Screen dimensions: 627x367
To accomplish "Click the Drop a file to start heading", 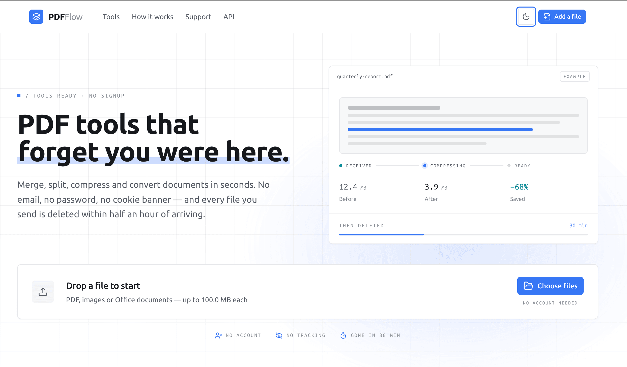I will coord(103,286).
